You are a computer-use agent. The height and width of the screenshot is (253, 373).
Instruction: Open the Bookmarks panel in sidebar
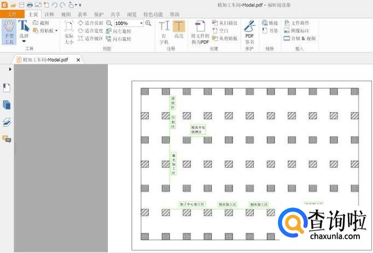coord(7,88)
